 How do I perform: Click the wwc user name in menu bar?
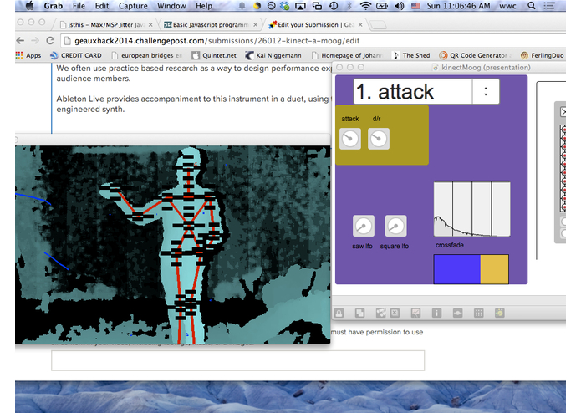click(x=507, y=6)
